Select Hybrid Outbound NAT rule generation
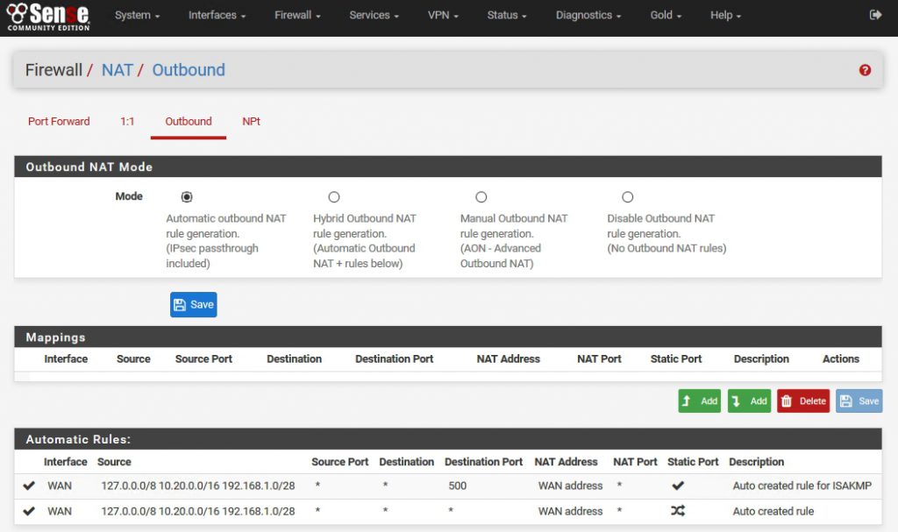Image resolution: width=898 pixels, height=532 pixels. (334, 196)
